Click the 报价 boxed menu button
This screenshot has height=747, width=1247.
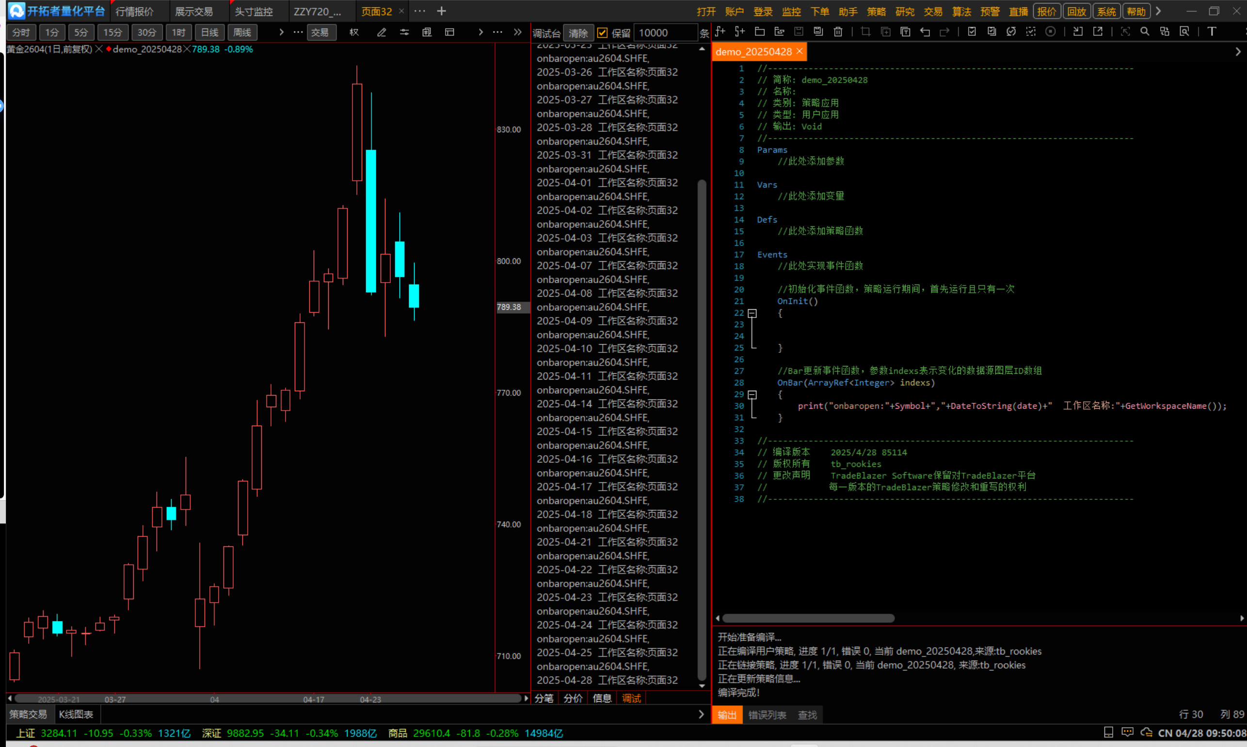click(1047, 12)
